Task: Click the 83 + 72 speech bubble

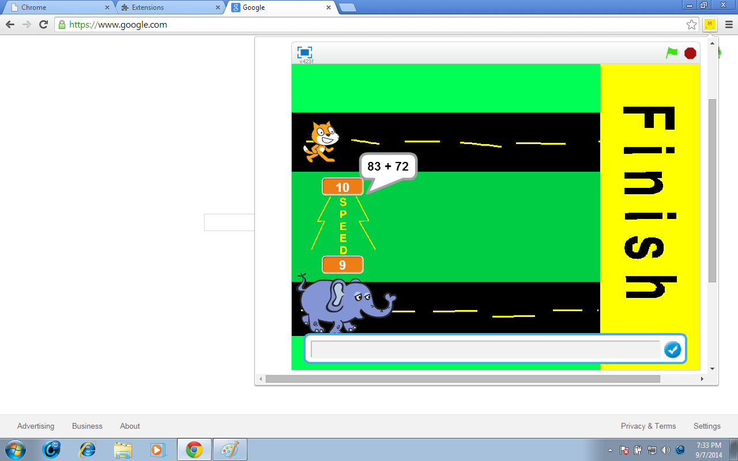Action: pos(388,167)
